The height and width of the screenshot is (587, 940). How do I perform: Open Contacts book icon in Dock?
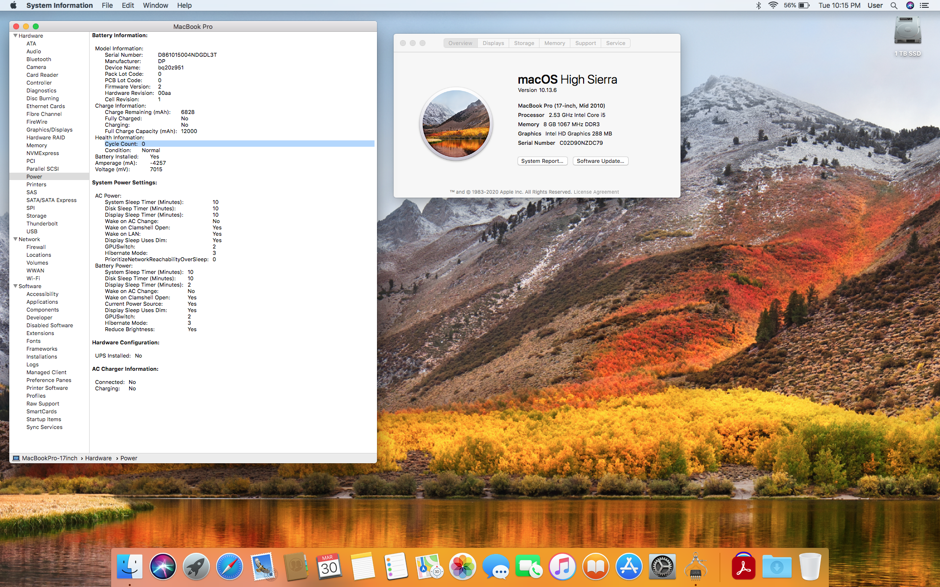click(296, 567)
